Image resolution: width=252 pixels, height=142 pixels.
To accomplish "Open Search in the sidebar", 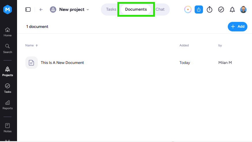I will pyautogui.click(x=7, y=49).
